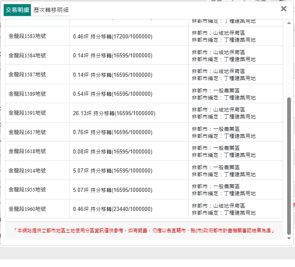Screen dimensions: 295x267
Task: Select the 金龍段1914地號 cell
Action: click(x=27, y=170)
